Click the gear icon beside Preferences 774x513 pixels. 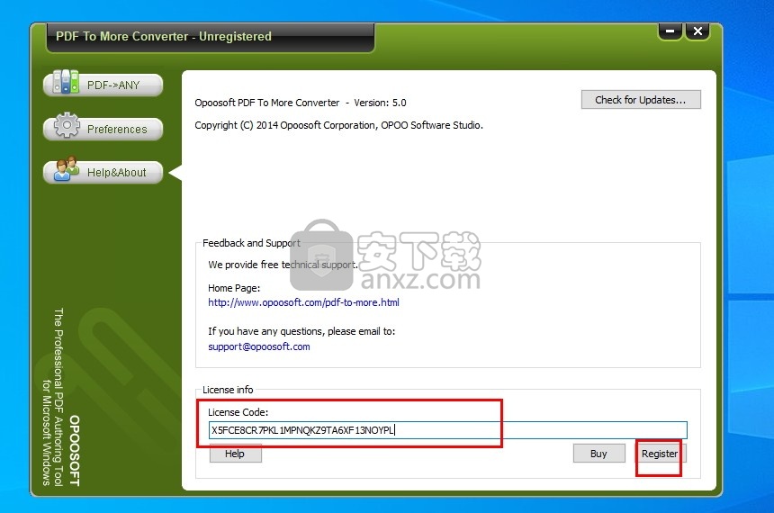66,125
